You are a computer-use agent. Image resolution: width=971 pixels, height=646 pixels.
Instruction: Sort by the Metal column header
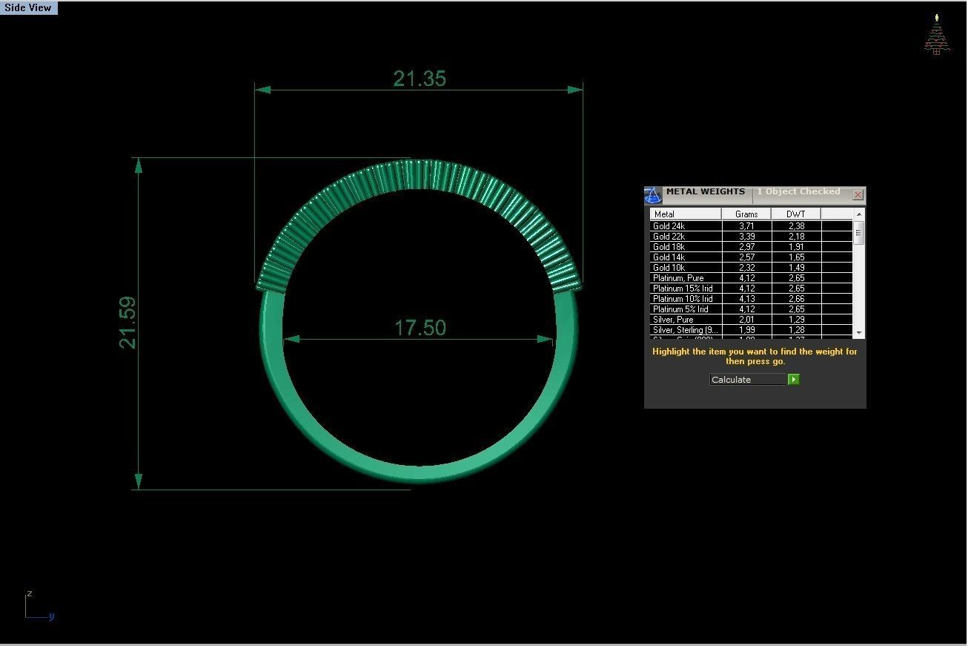[x=686, y=214]
